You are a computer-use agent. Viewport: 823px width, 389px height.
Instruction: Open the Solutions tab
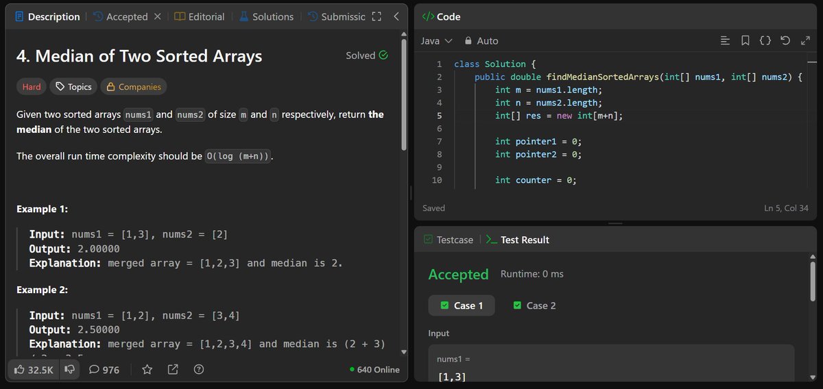click(266, 16)
